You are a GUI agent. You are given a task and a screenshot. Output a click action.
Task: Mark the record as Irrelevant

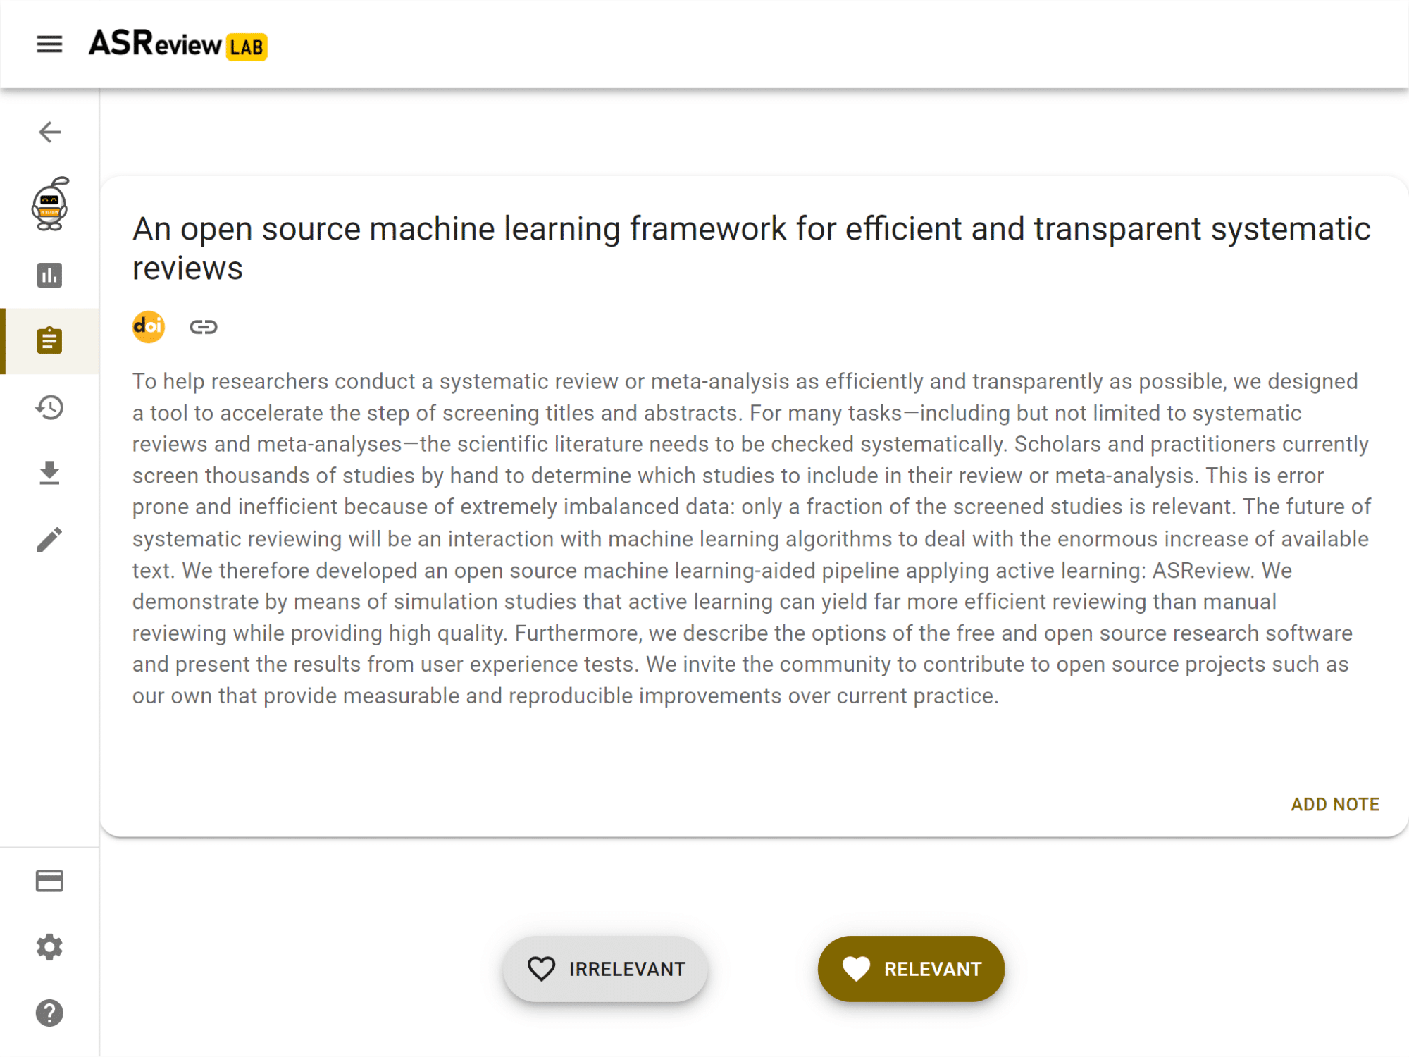605,969
